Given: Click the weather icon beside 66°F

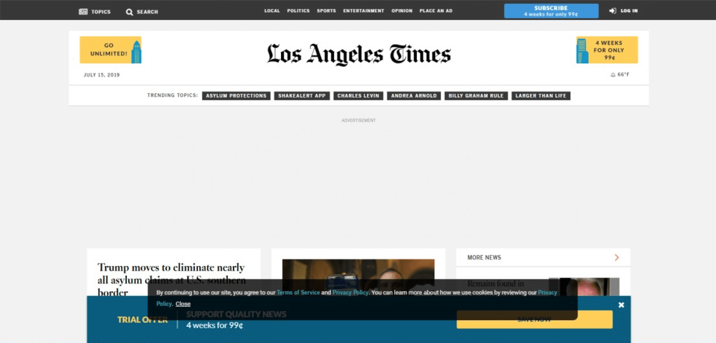Looking at the screenshot, I should tap(613, 74).
